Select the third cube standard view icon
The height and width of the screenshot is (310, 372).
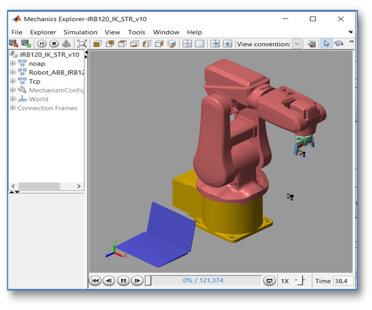pyautogui.click(x=122, y=44)
